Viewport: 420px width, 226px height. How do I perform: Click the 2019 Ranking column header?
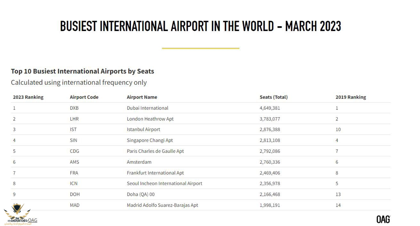350,97
